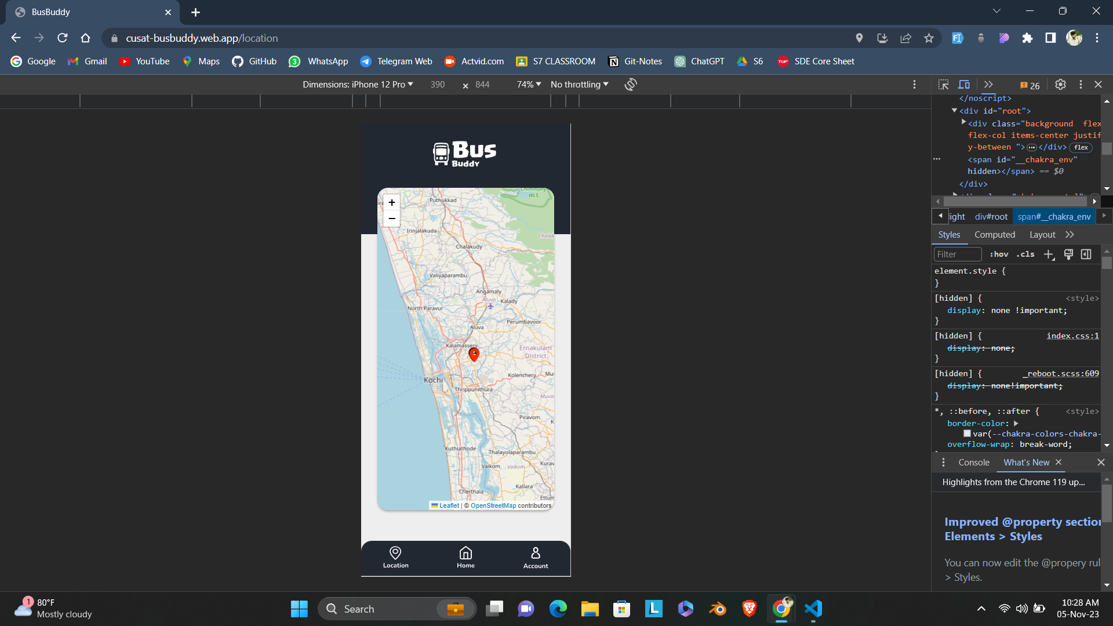Toggle the .cls element classes panel
This screenshot has width=1113, height=626.
click(x=1025, y=254)
